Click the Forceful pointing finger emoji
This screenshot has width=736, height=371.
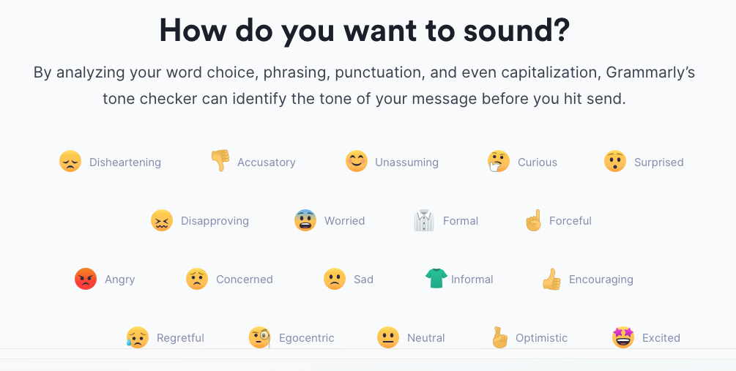point(534,220)
